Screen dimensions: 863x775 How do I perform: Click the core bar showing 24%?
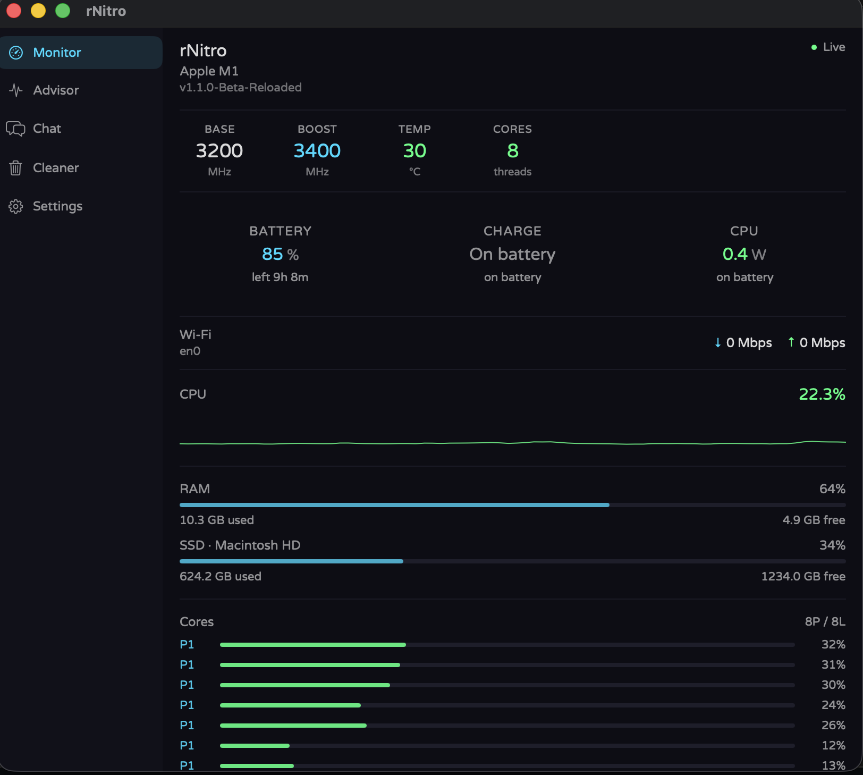[507, 705]
